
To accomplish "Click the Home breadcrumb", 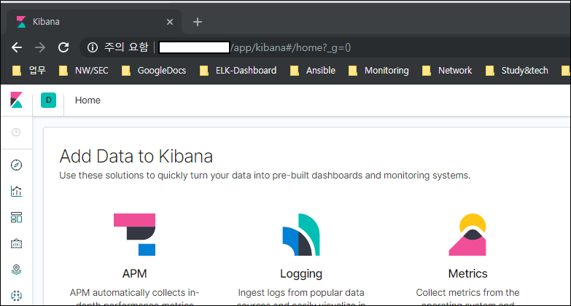I will (x=88, y=100).
